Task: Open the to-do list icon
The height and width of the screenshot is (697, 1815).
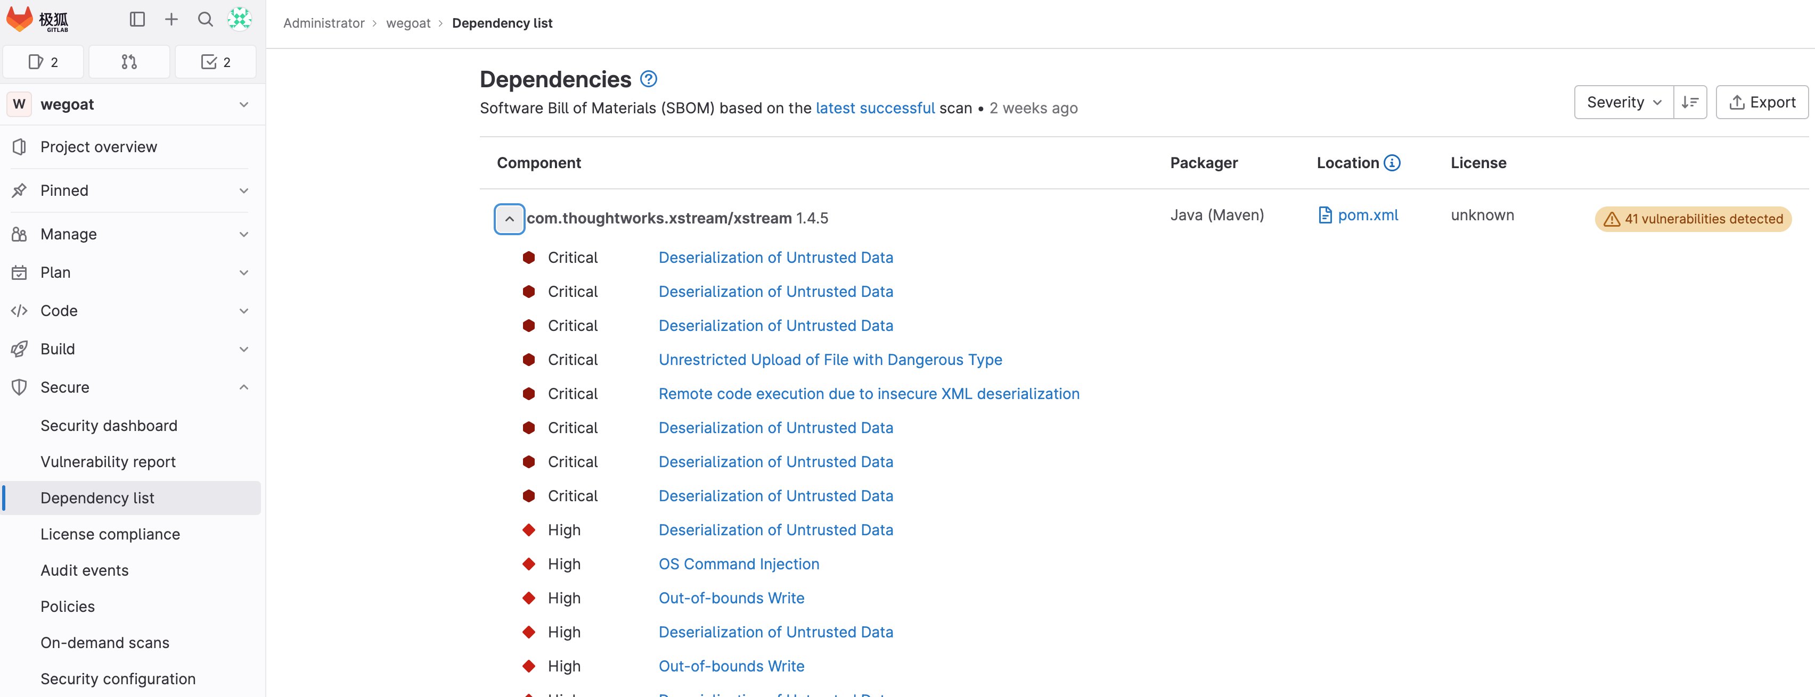Action: click(216, 62)
